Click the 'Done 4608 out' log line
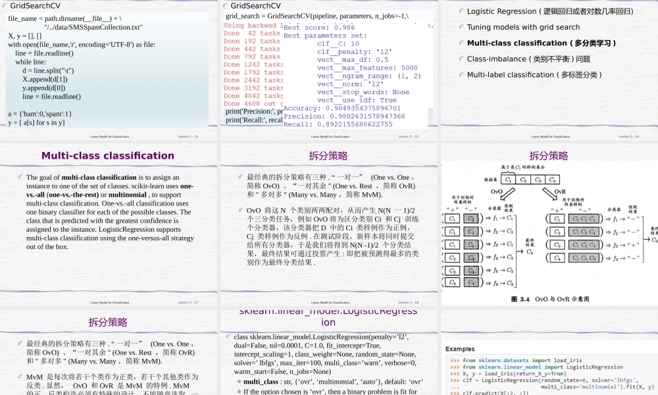658x395 pixels. click(253, 103)
